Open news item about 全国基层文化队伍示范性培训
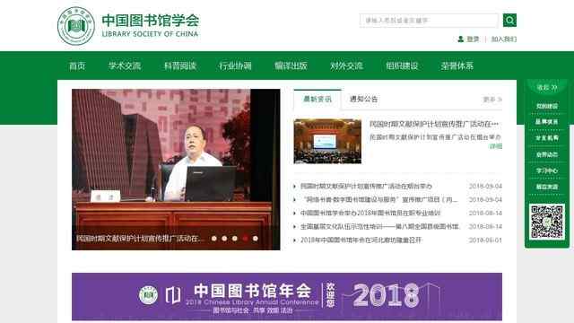This screenshot has height=323, width=574. point(379,227)
